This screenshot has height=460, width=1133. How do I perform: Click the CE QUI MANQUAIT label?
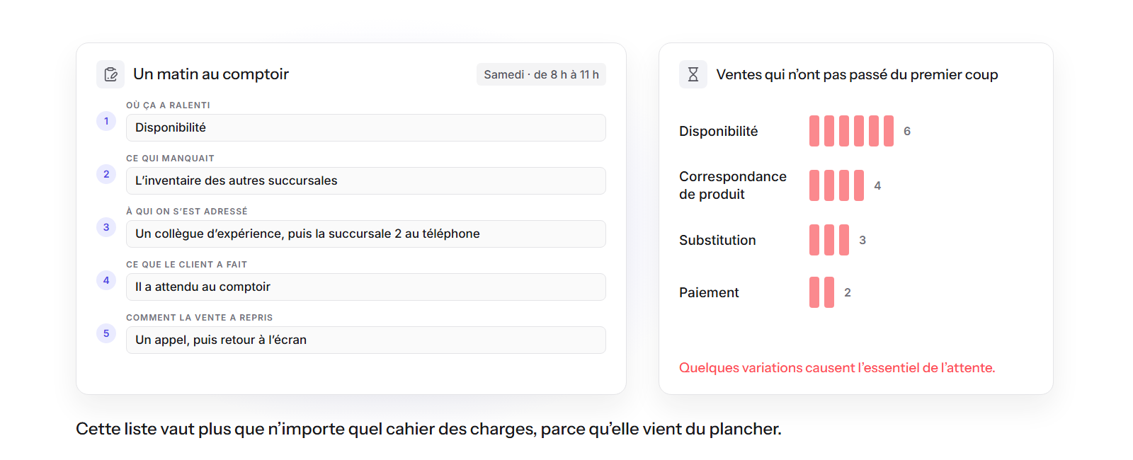[170, 159]
